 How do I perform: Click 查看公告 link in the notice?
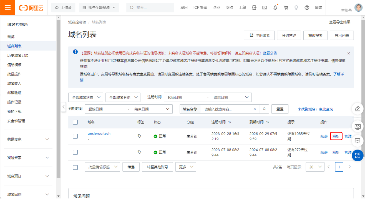(x=270, y=53)
